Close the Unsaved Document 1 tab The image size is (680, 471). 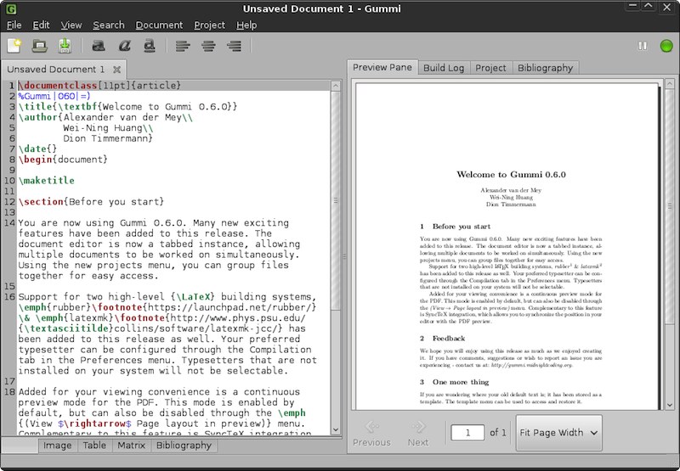coord(116,70)
